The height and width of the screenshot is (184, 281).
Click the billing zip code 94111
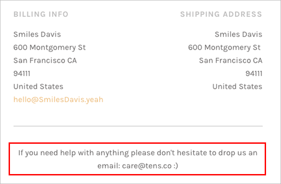tap(22, 74)
